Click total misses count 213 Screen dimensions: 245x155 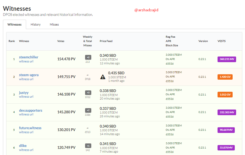[x=88, y=62]
